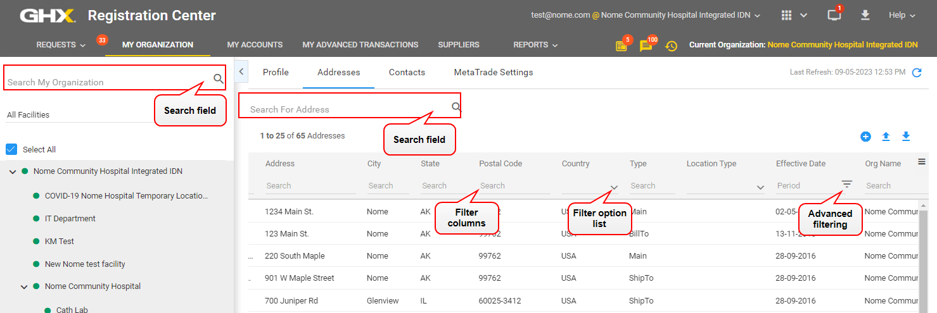Screen dimensions: 937x313
Task: Switch to the Addresses tab
Action: (339, 72)
